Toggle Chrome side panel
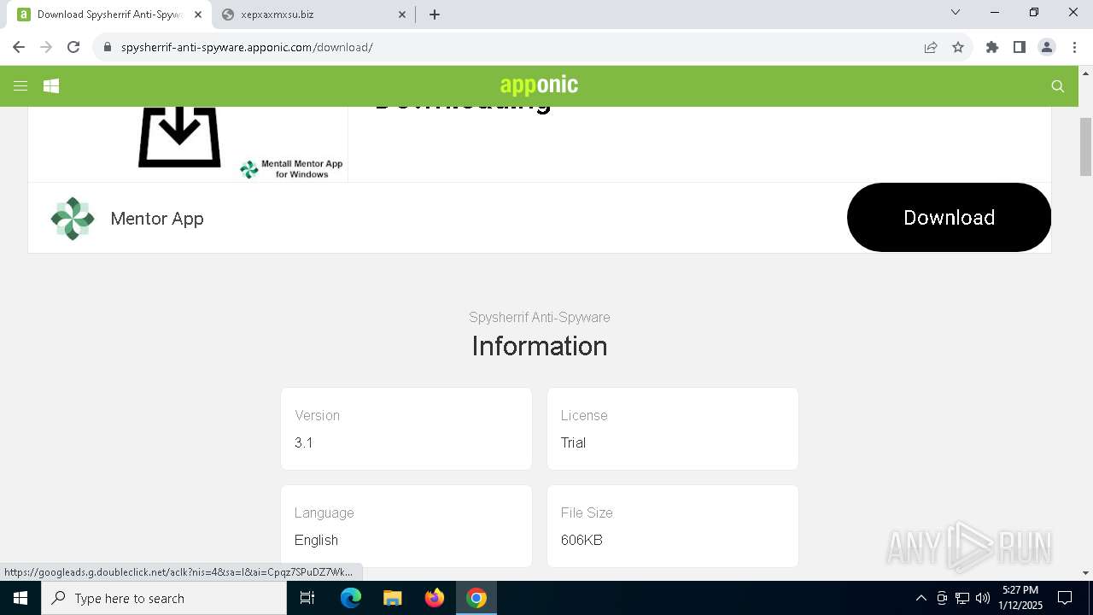Viewport: 1093px width, 615px height. tap(1020, 47)
